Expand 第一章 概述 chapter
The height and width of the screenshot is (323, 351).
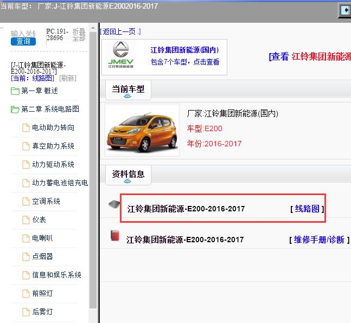pyautogui.click(x=40, y=91)
